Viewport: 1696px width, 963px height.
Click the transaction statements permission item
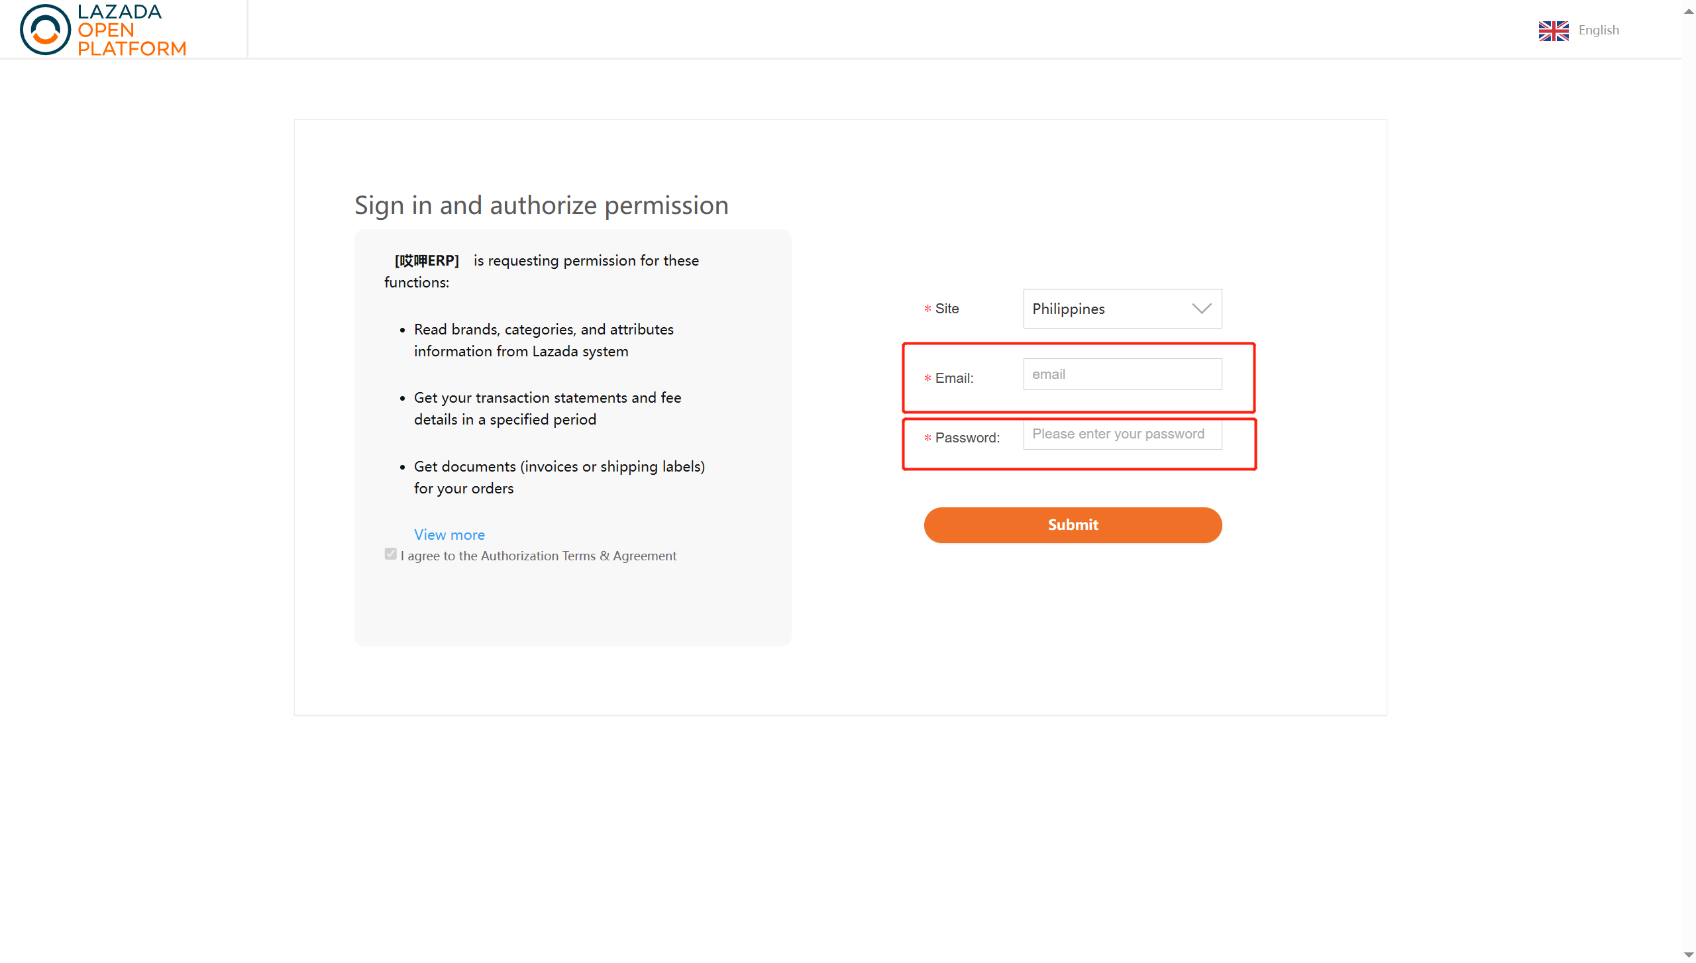(547, 409)
